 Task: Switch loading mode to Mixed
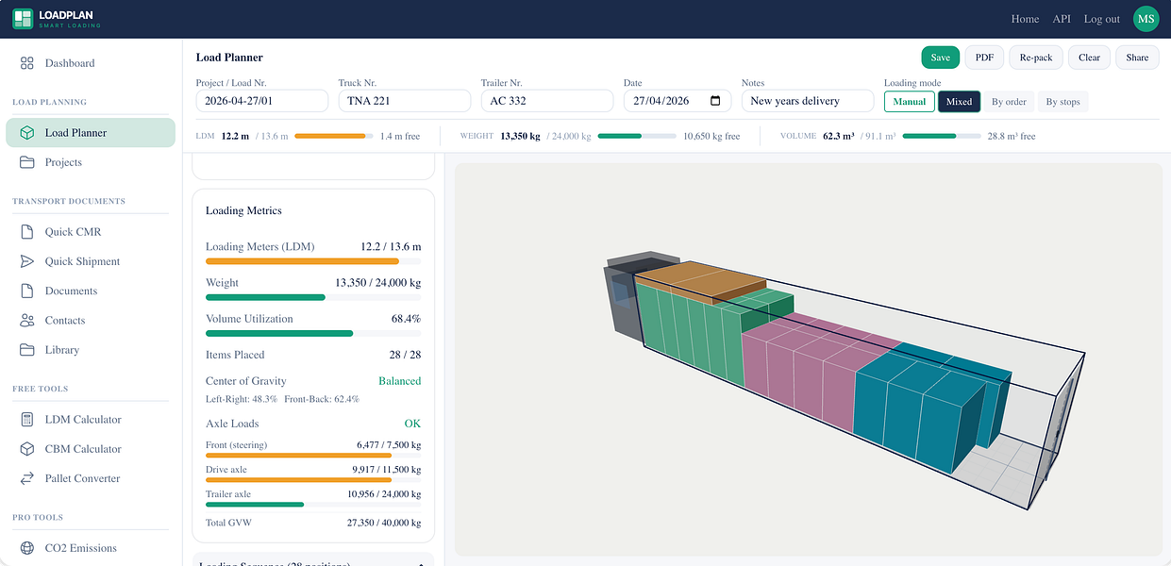coord(959,102)
